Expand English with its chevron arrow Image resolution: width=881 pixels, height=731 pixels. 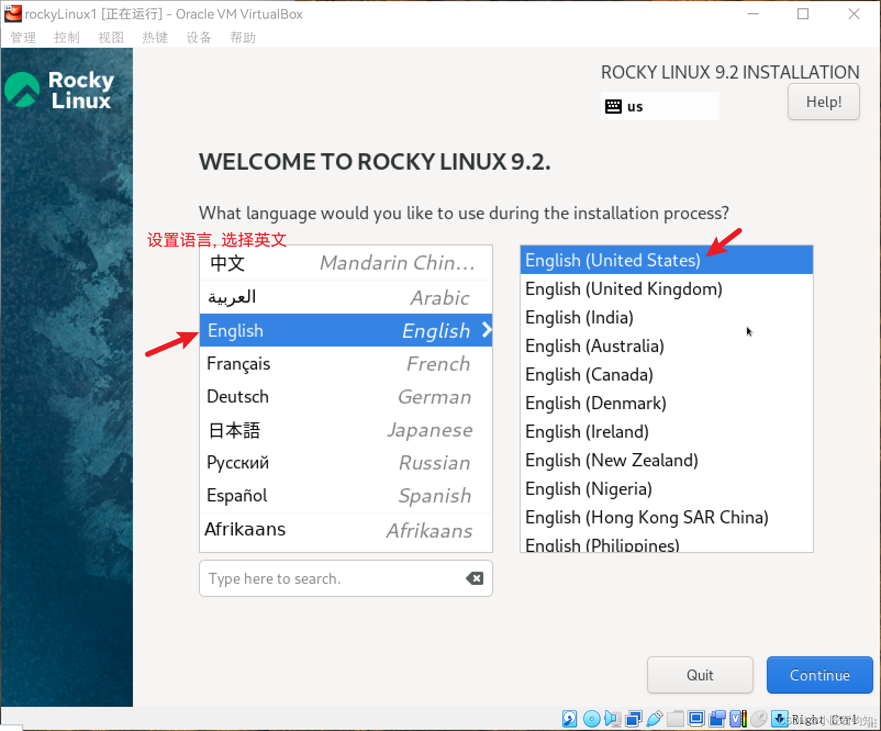[x=486, y=330]
